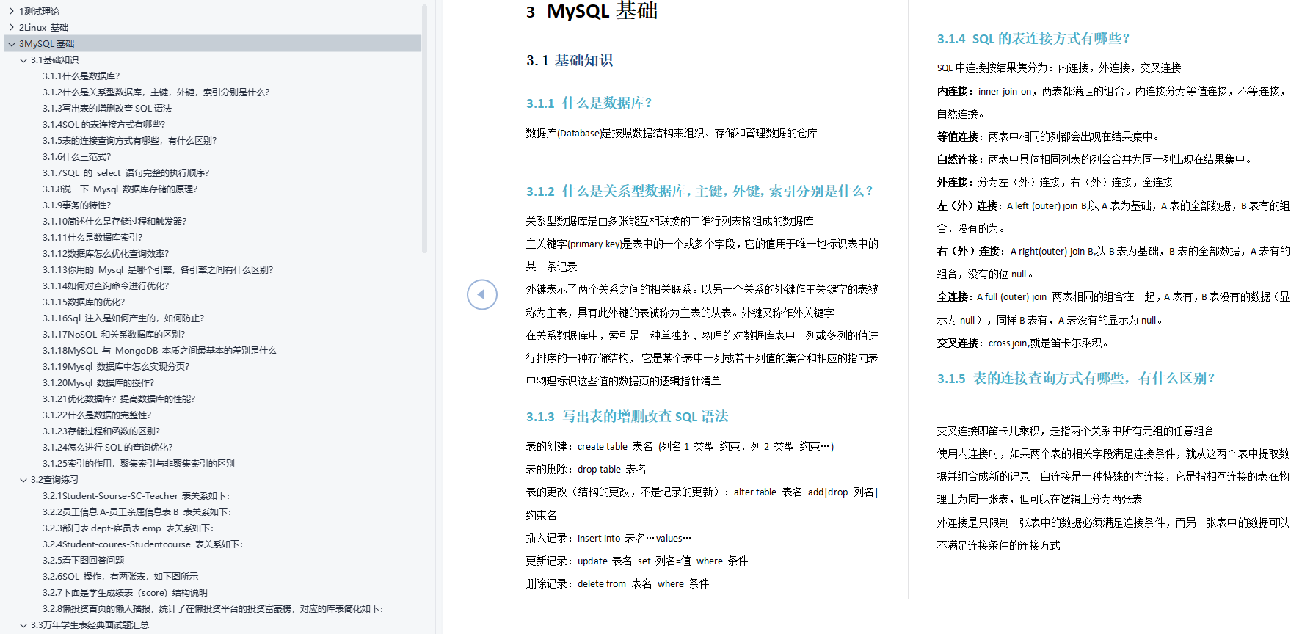Open 3.1.10简述什么是存储过程和触发器?
The width and height of the screenshot is (1313, 634).
(x=114, y=221)
